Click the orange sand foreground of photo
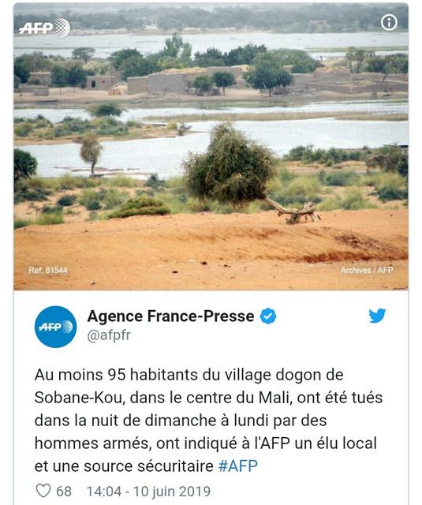The height and width of the screenshot is (505, 422). click(211, 252)
